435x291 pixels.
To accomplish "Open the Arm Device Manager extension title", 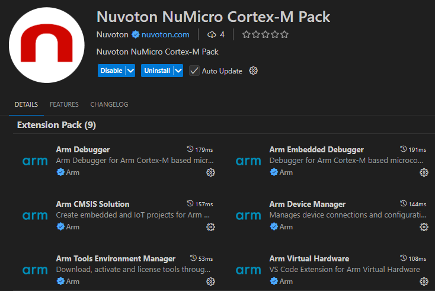I will [308, 204].
